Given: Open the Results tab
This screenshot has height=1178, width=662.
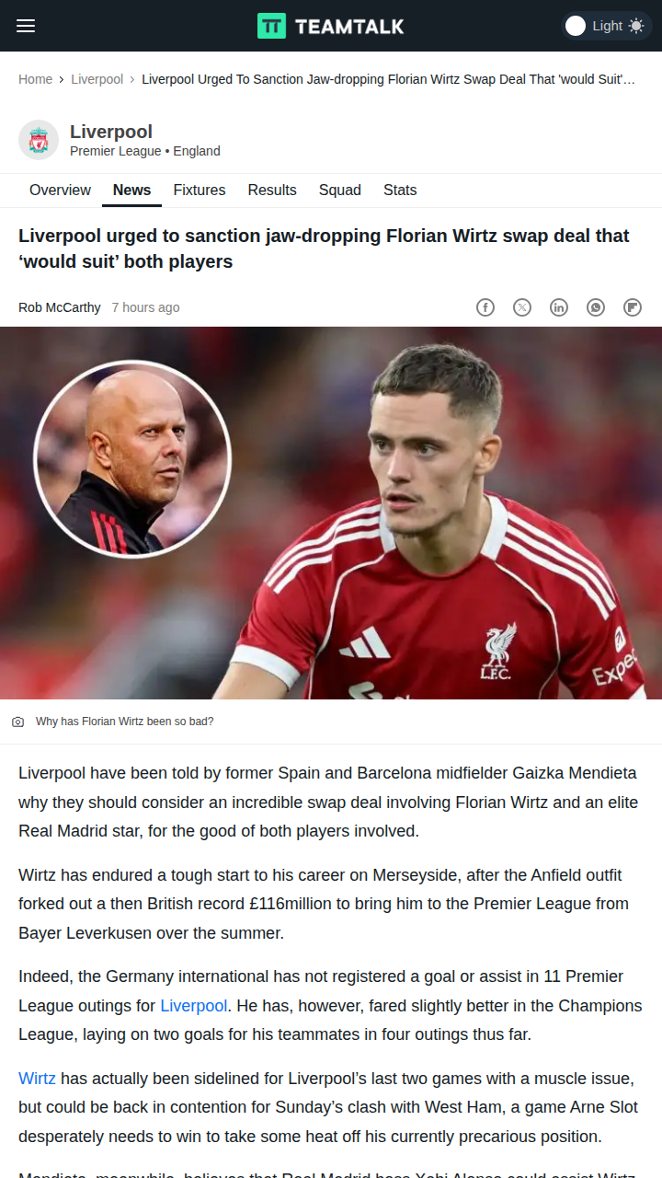Looking at the screenshot, I should pos(272,191).
